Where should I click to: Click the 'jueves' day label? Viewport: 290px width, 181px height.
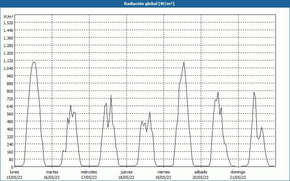(127, 172)
